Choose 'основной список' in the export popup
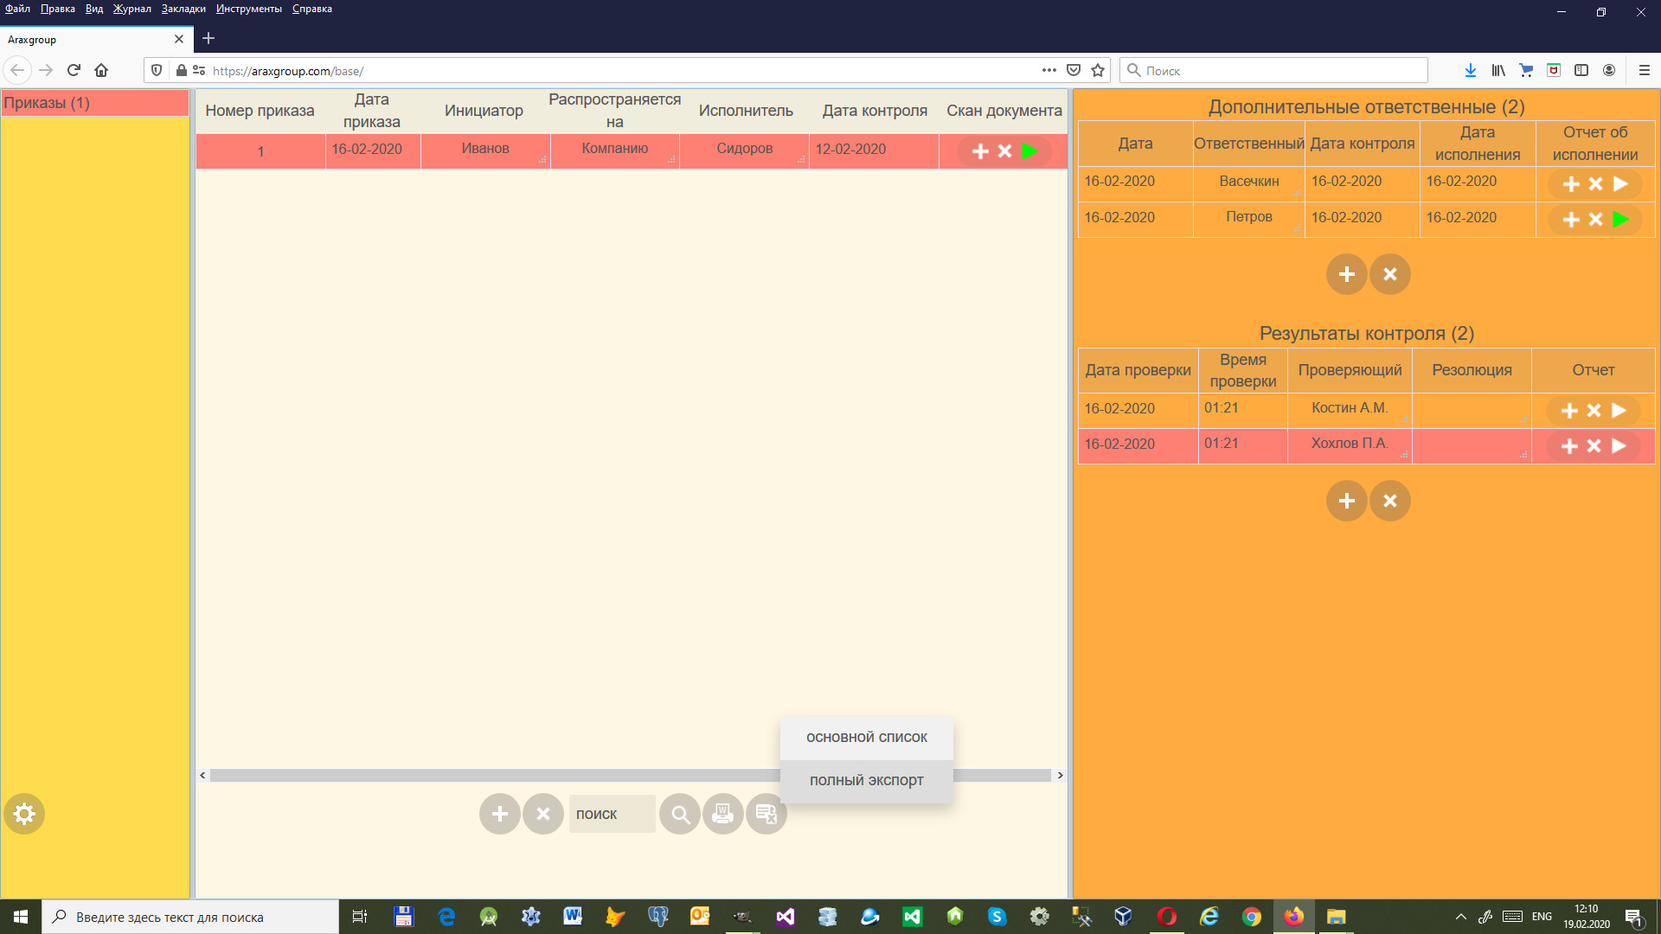Image resolution: width=1661 pixels, height=934 pixels. [x=866, y=738]
